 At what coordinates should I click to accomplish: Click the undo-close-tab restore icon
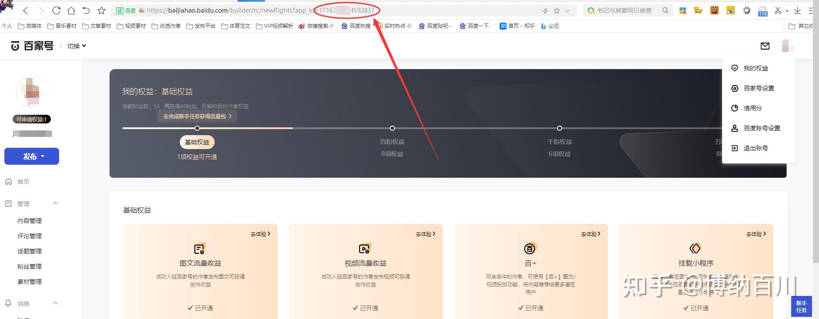(86, 10)
